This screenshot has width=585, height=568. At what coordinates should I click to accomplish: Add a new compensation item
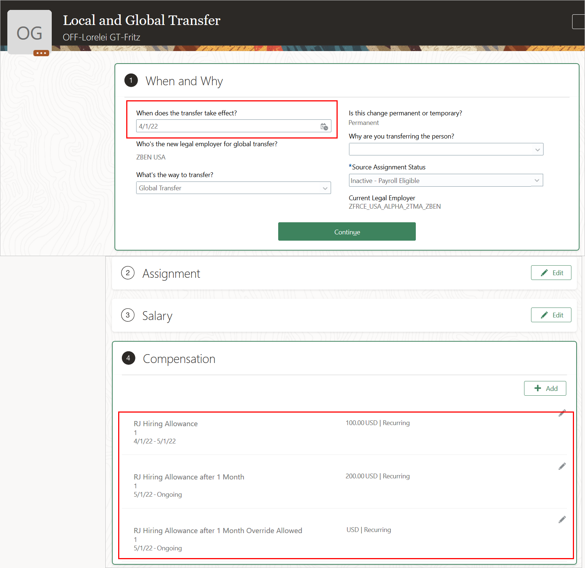[x=545, y=388]
